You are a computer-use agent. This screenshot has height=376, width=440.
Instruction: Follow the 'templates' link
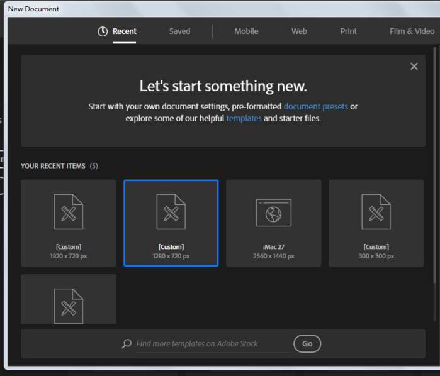[244, 118]
